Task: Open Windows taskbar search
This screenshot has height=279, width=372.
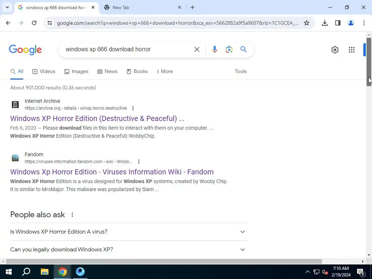Action: (26, 272)
